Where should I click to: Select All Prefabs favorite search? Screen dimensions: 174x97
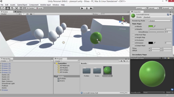click(64, 70)
